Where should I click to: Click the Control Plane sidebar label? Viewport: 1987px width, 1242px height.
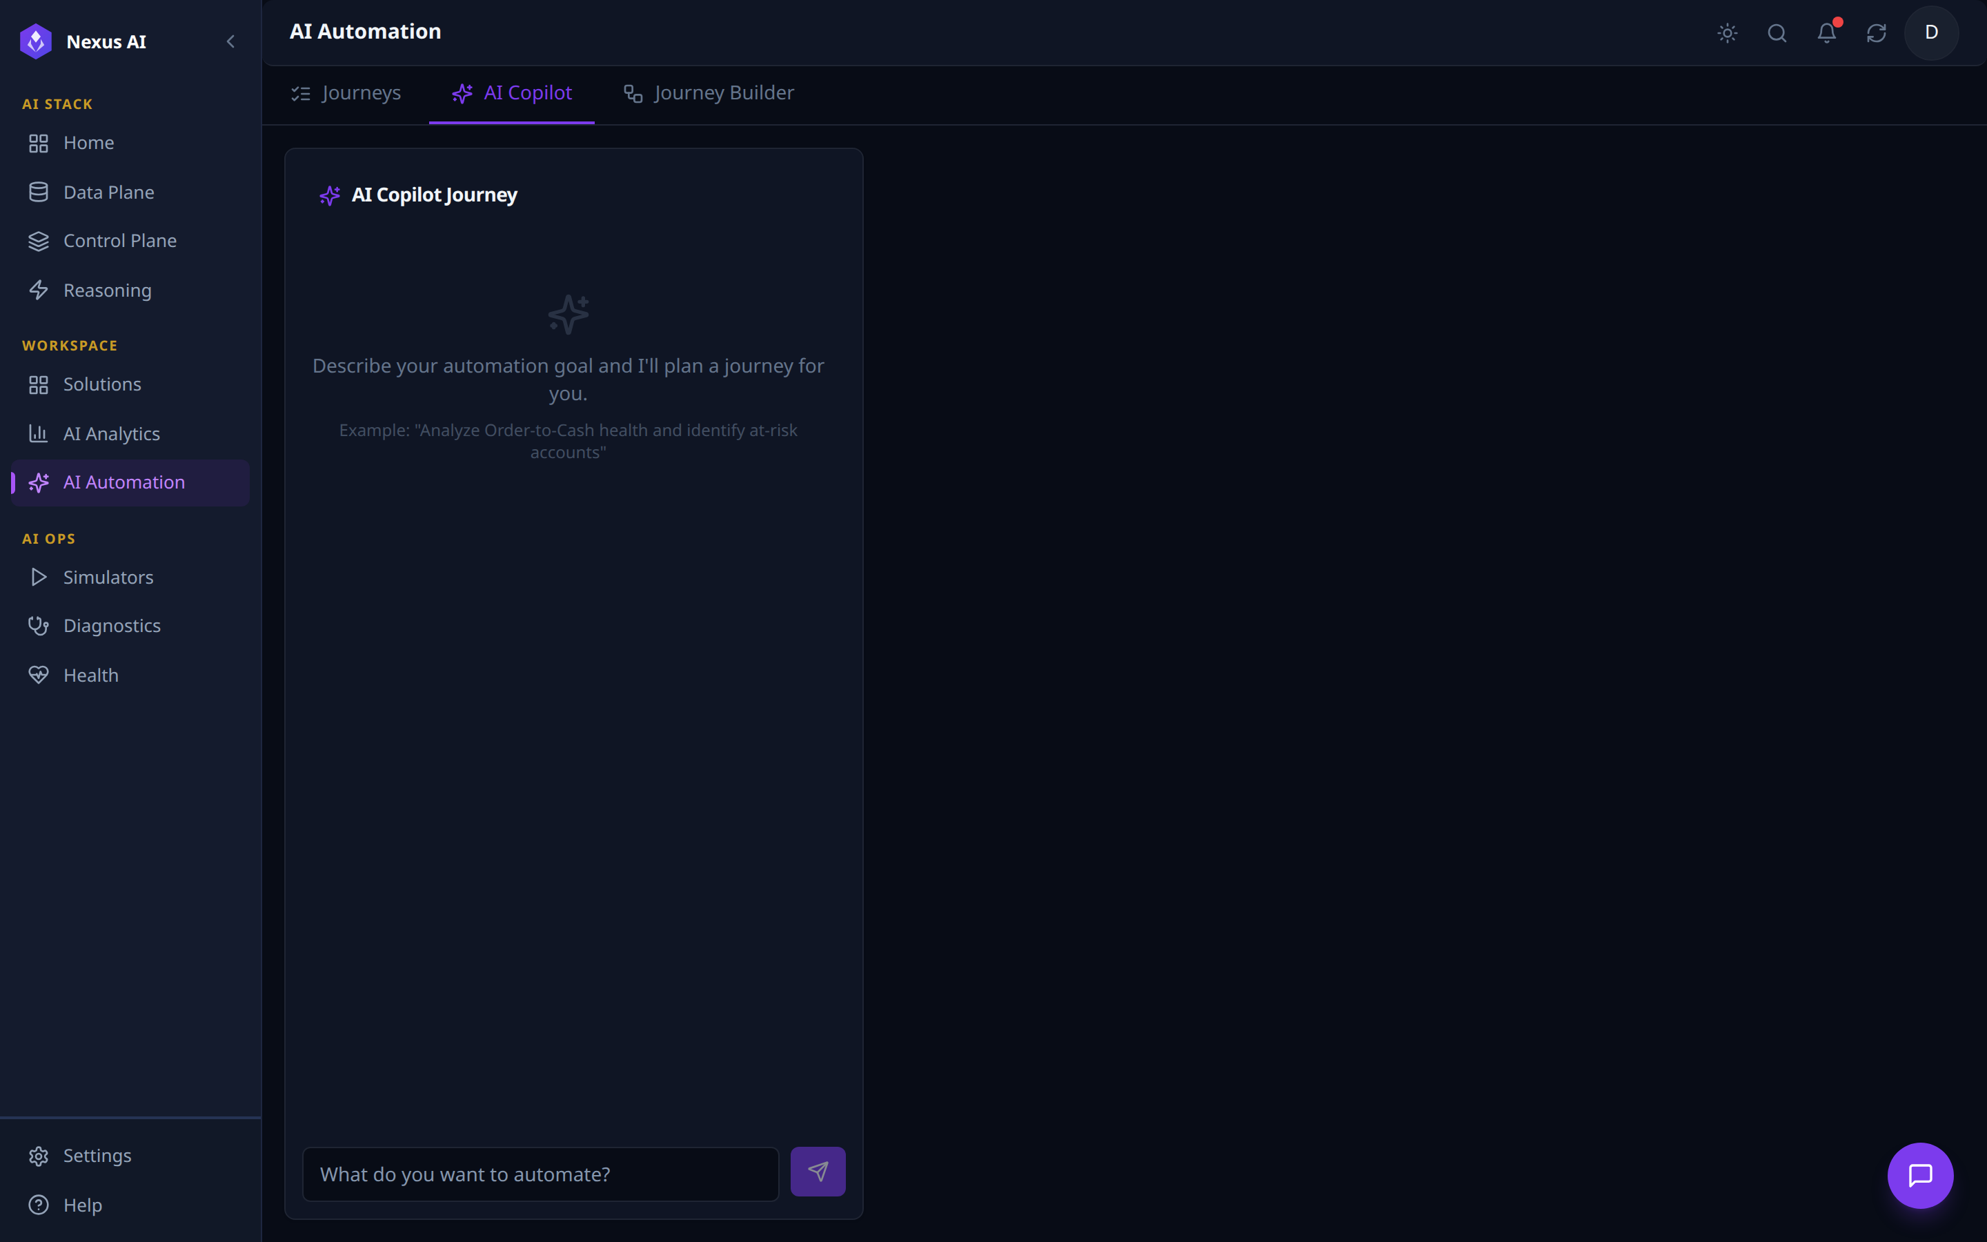click(x=120, y=241)
